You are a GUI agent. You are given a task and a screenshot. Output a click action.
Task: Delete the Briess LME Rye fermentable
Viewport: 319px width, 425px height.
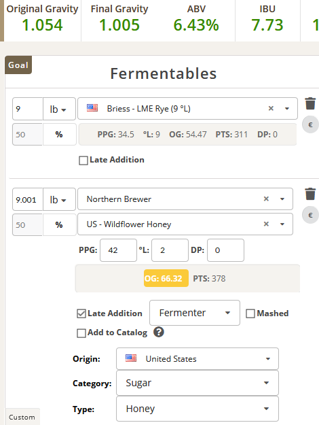pyautogui.click(x=310, y=103)
